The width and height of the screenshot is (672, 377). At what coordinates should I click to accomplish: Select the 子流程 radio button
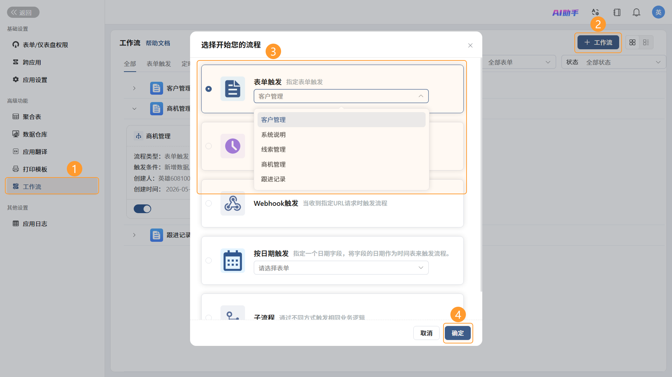tap(209, 317)
